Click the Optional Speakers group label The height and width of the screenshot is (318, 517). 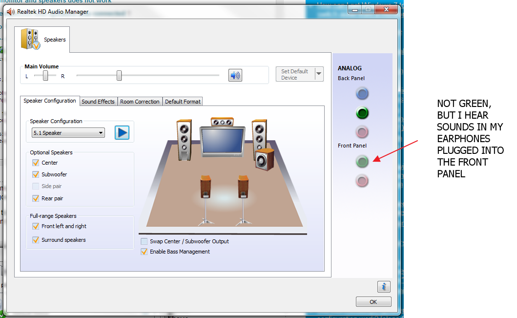coord(51,152)
